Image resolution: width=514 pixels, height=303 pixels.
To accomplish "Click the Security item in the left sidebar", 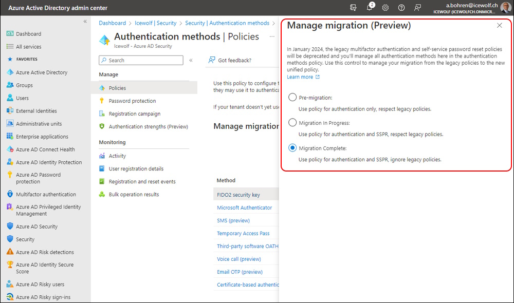I will [x=25, y=239].
